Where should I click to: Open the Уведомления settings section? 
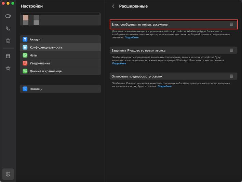[x=60, y=63]
